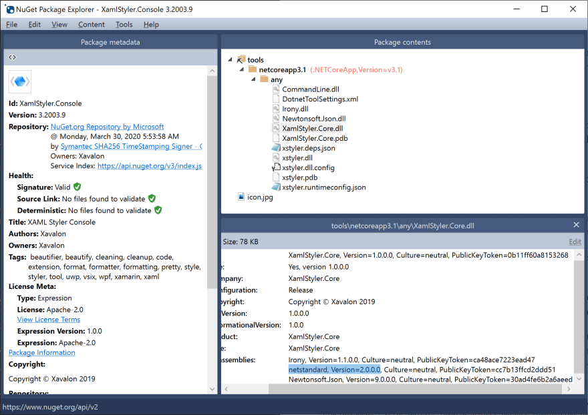Click the xstyler.deps.json file icon
Image resolution: width=588 pixels, height=415 pixels.
276,147
